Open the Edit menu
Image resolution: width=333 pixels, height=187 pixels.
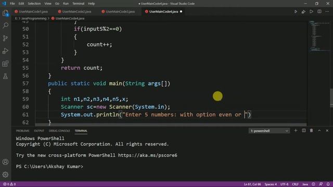pyautogui.click(x=21, y=4)
